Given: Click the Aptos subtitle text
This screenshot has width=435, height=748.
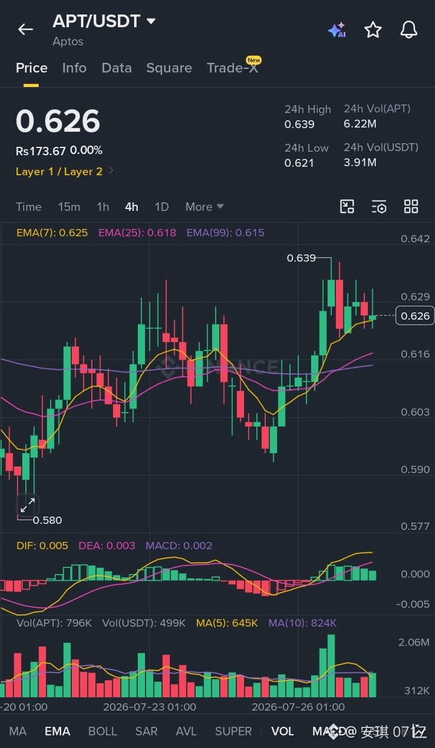Looking at the screenshot, I should [68, 42].
